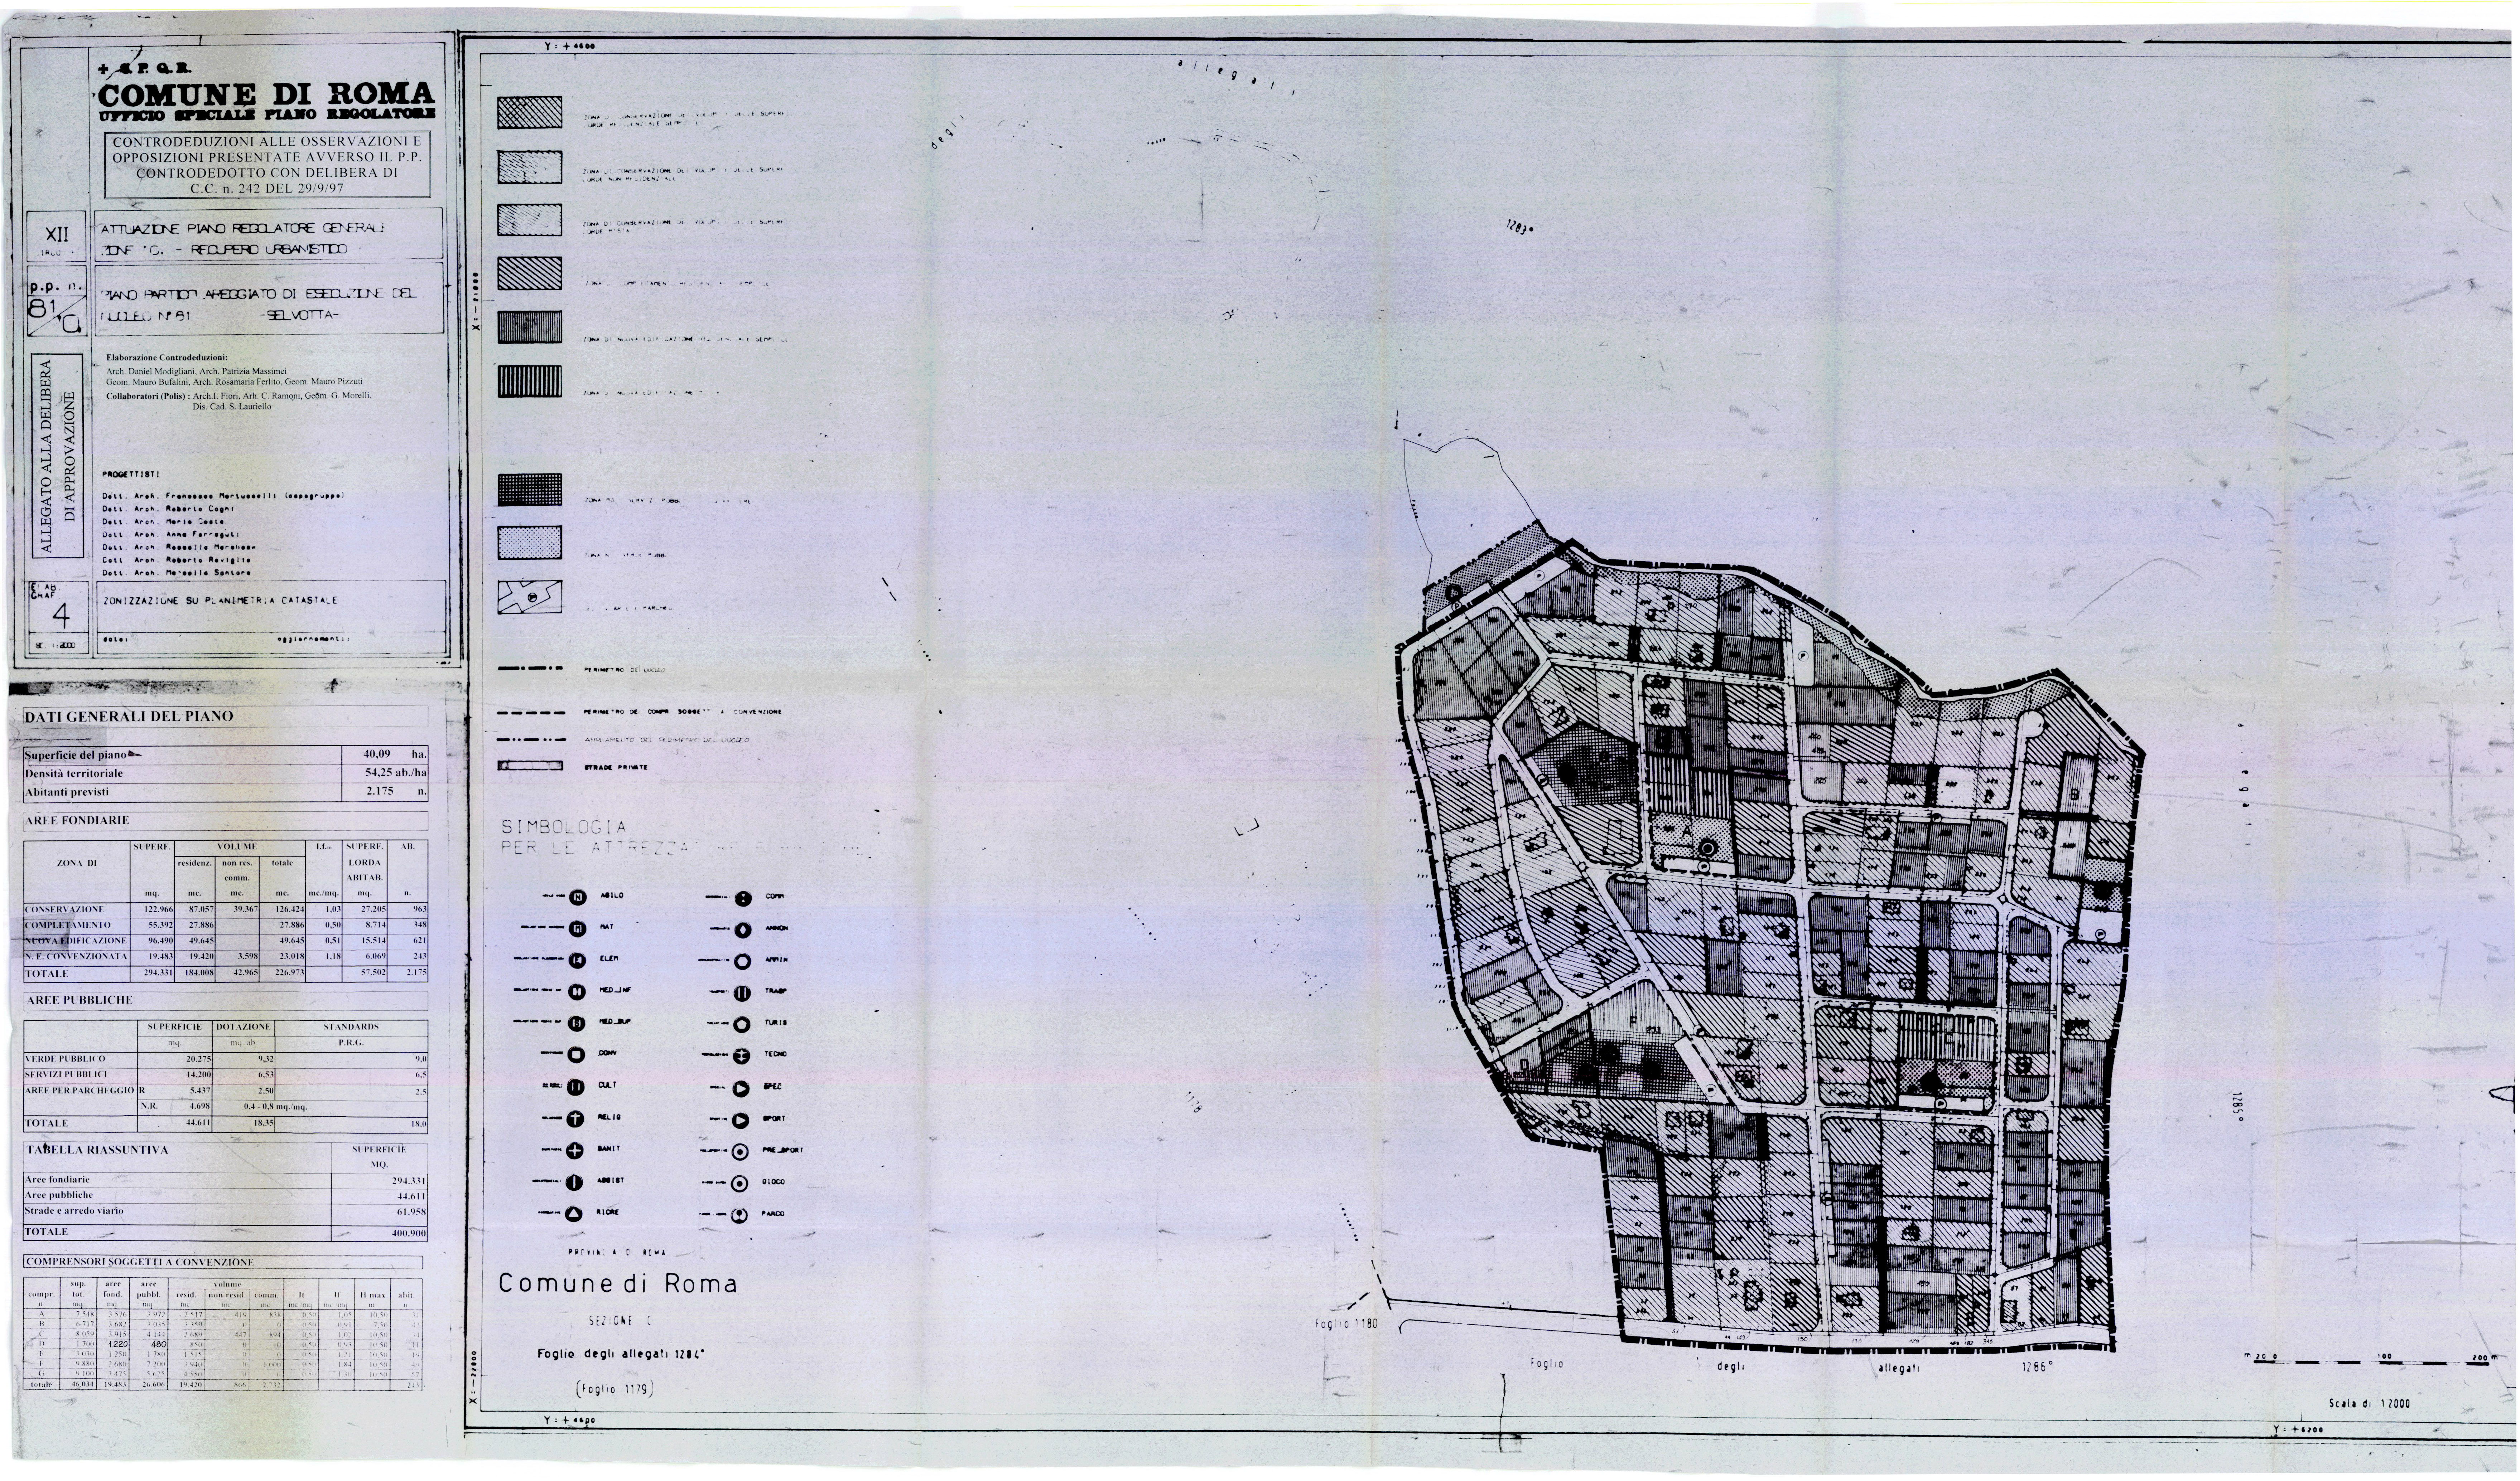Click the COMM legend symbol

pos(743,898)
